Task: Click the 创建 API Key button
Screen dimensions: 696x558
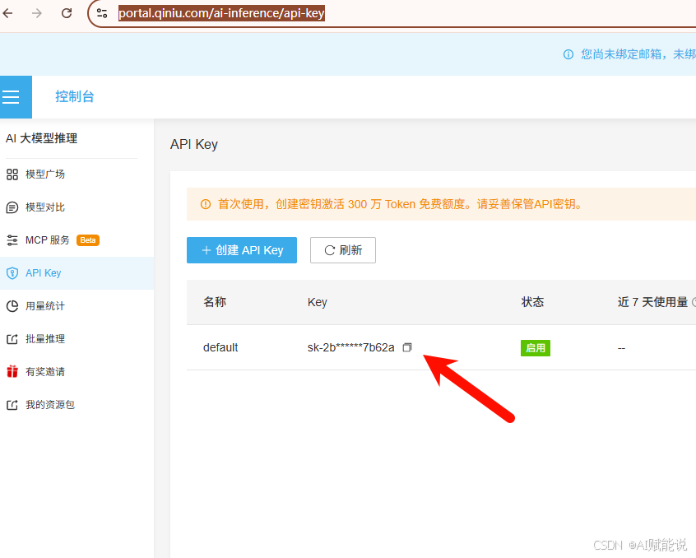Action: (242, 250)
